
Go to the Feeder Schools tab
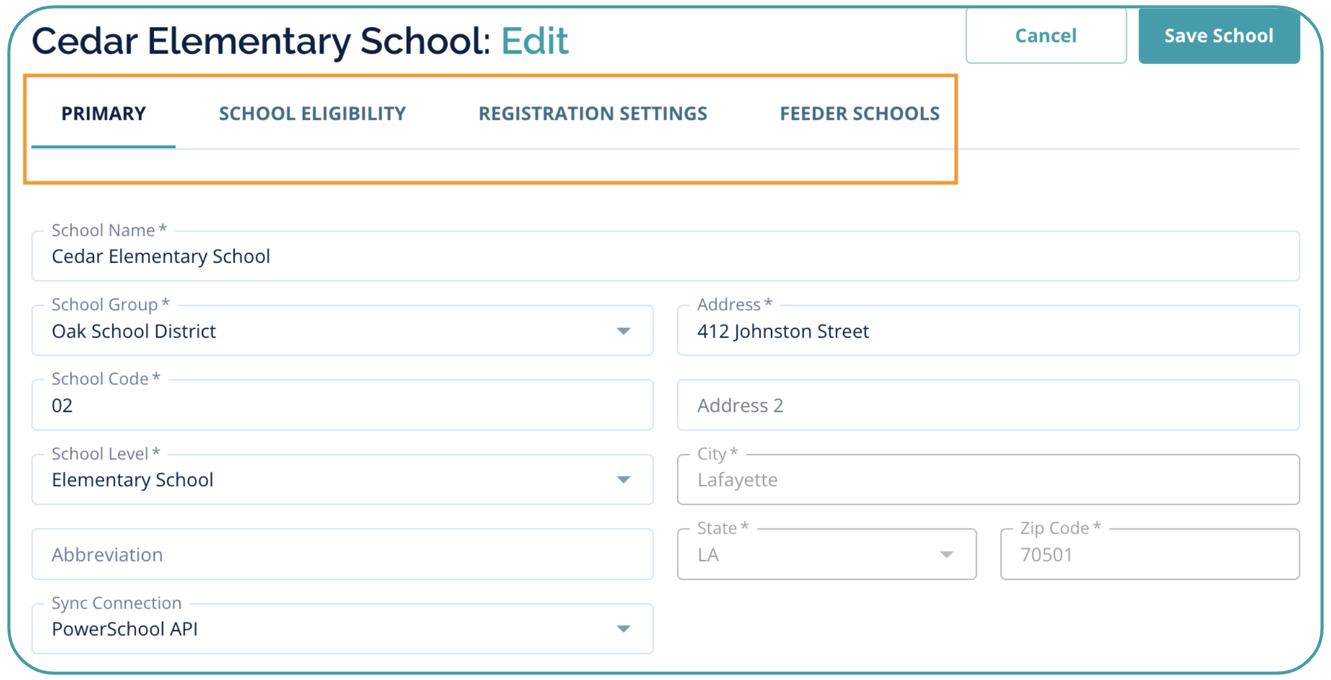859,114
